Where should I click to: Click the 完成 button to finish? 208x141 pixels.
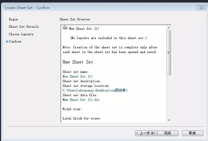click(x=167, y=133)
